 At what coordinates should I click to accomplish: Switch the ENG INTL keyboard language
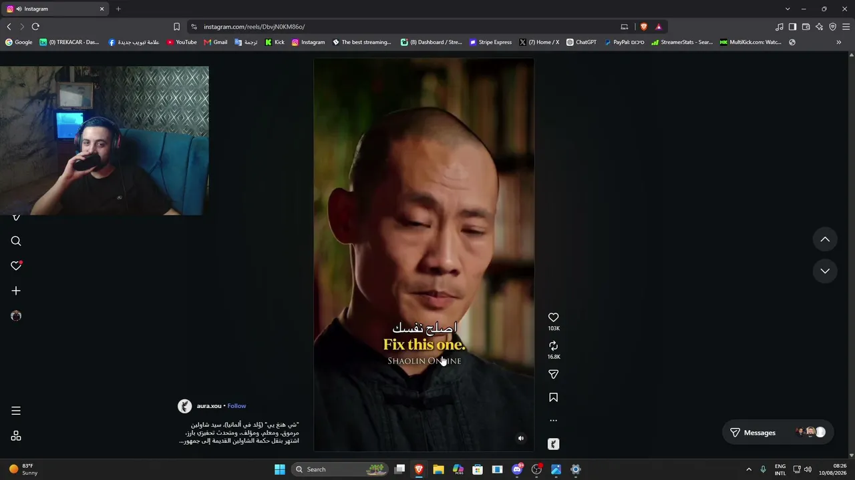pyautogui.click(x=780, y=469)
